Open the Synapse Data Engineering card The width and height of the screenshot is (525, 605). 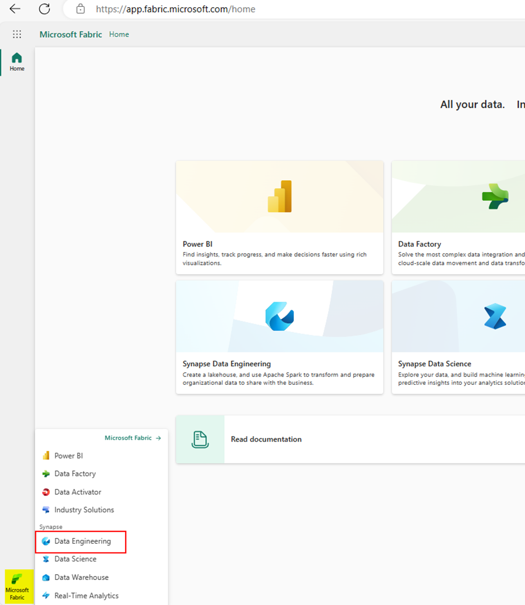click(x=280, y=337)
